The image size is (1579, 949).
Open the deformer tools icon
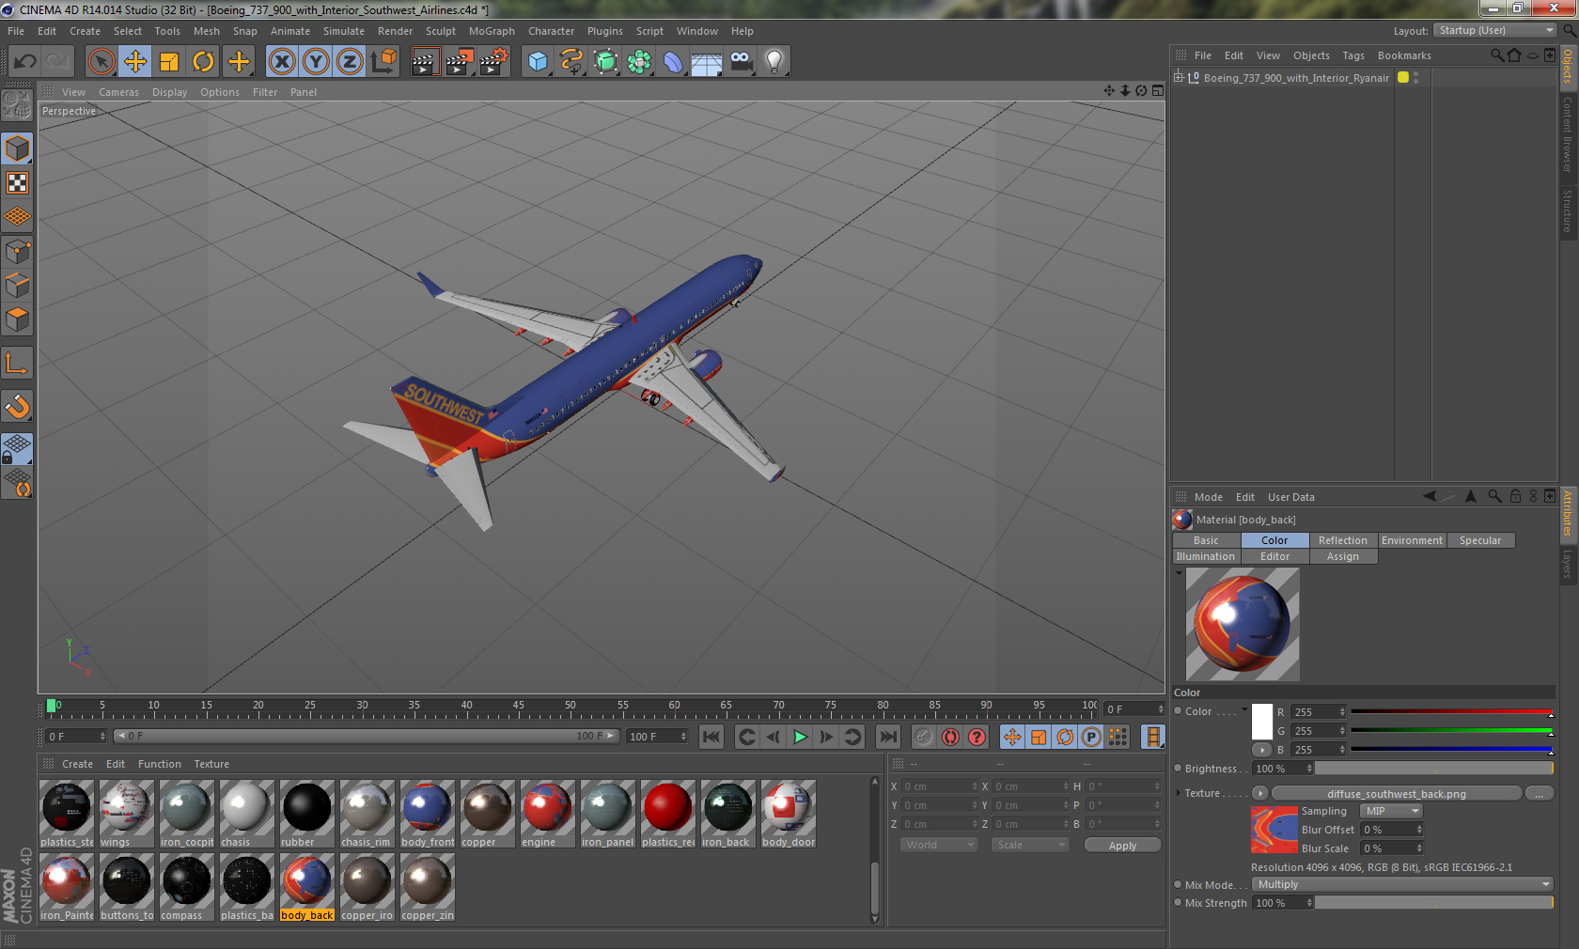tap(673, 62)
